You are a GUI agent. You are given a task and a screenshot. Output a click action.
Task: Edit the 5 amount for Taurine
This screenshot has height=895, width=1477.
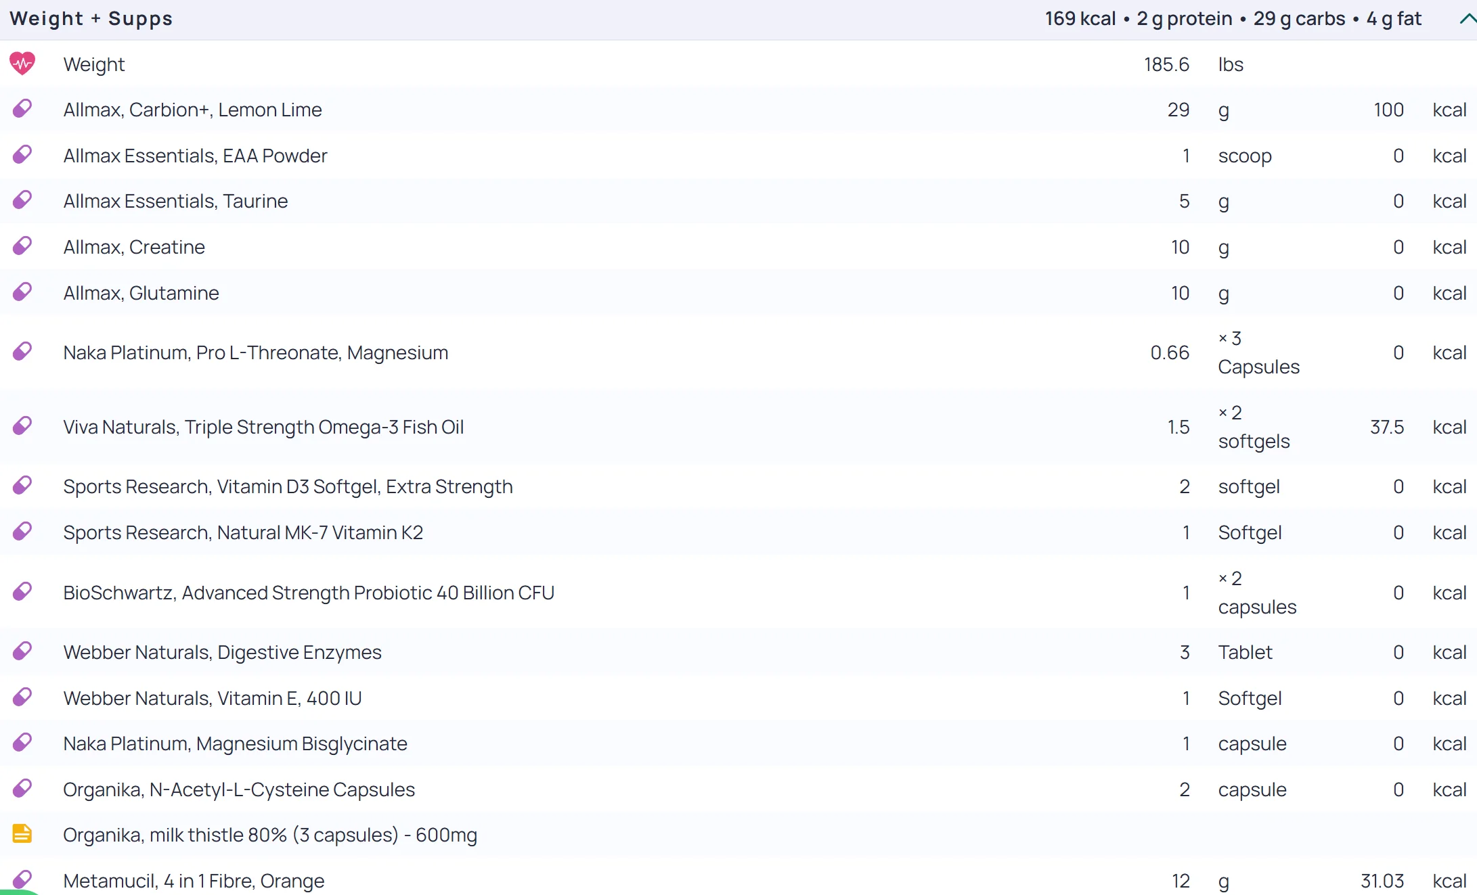(x=1185, y=201)
